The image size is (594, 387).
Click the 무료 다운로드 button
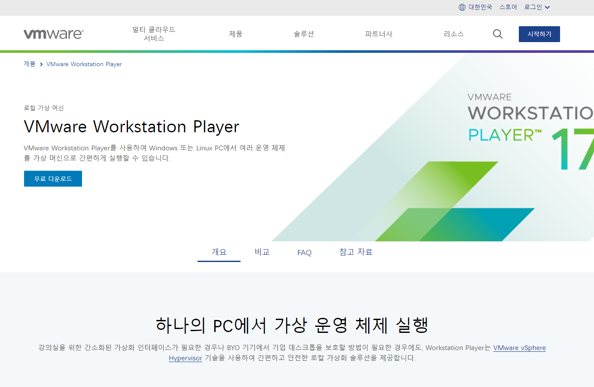(53, 179)
